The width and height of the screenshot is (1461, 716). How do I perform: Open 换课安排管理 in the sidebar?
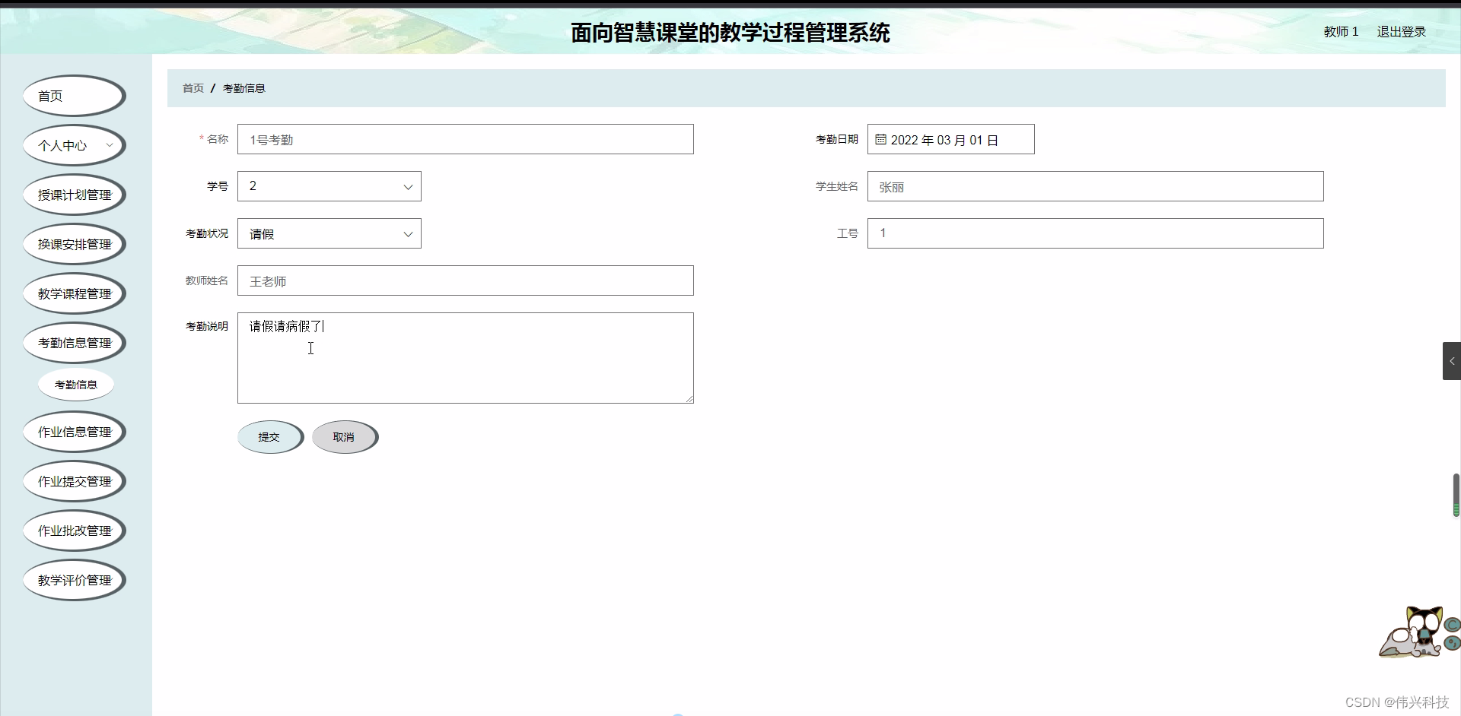(74, 244)
